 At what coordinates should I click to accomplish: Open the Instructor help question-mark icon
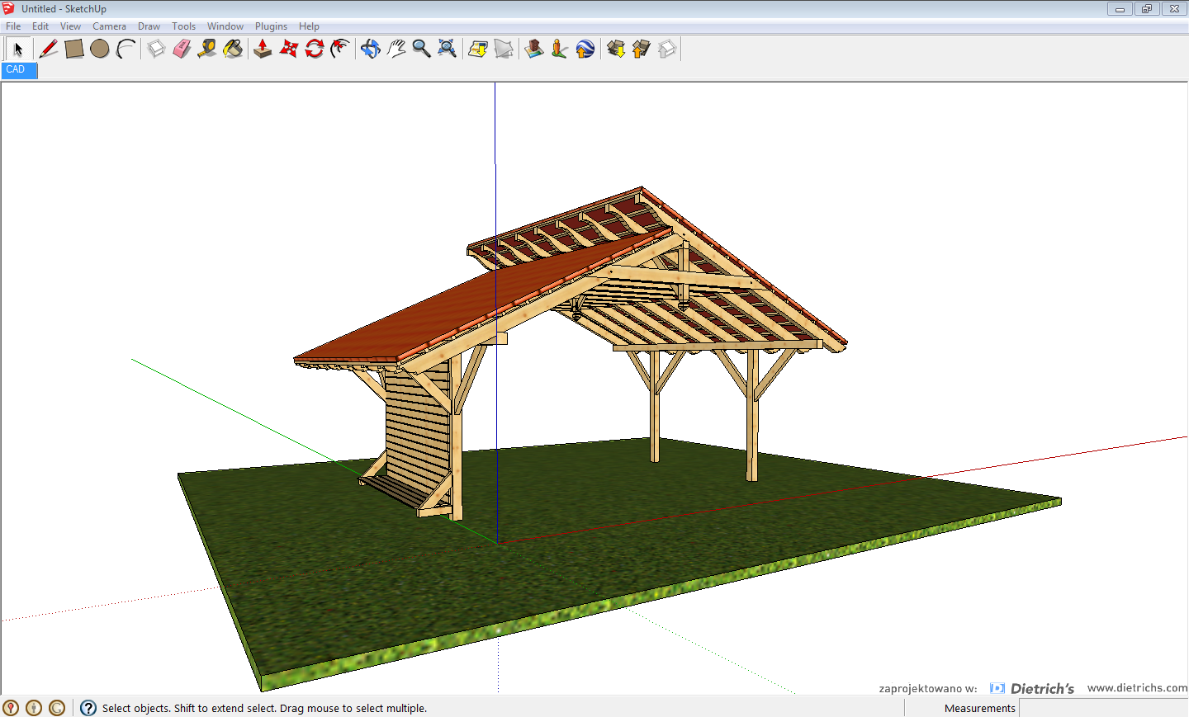(x=88, y=708)
